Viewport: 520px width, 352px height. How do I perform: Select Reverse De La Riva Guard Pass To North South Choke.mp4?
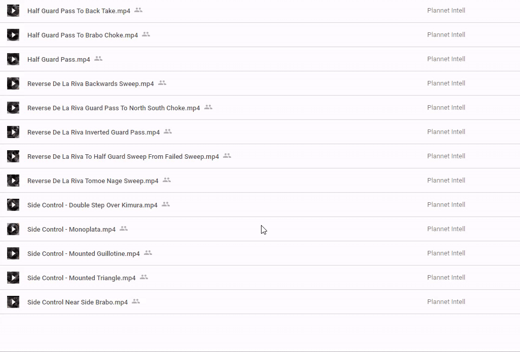click(x=114, y=108)
